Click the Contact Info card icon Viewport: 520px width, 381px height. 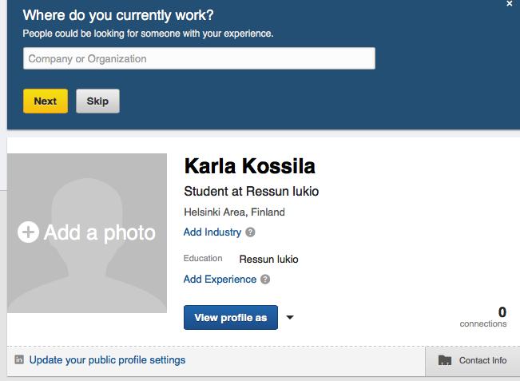click(x=445, y=360)
